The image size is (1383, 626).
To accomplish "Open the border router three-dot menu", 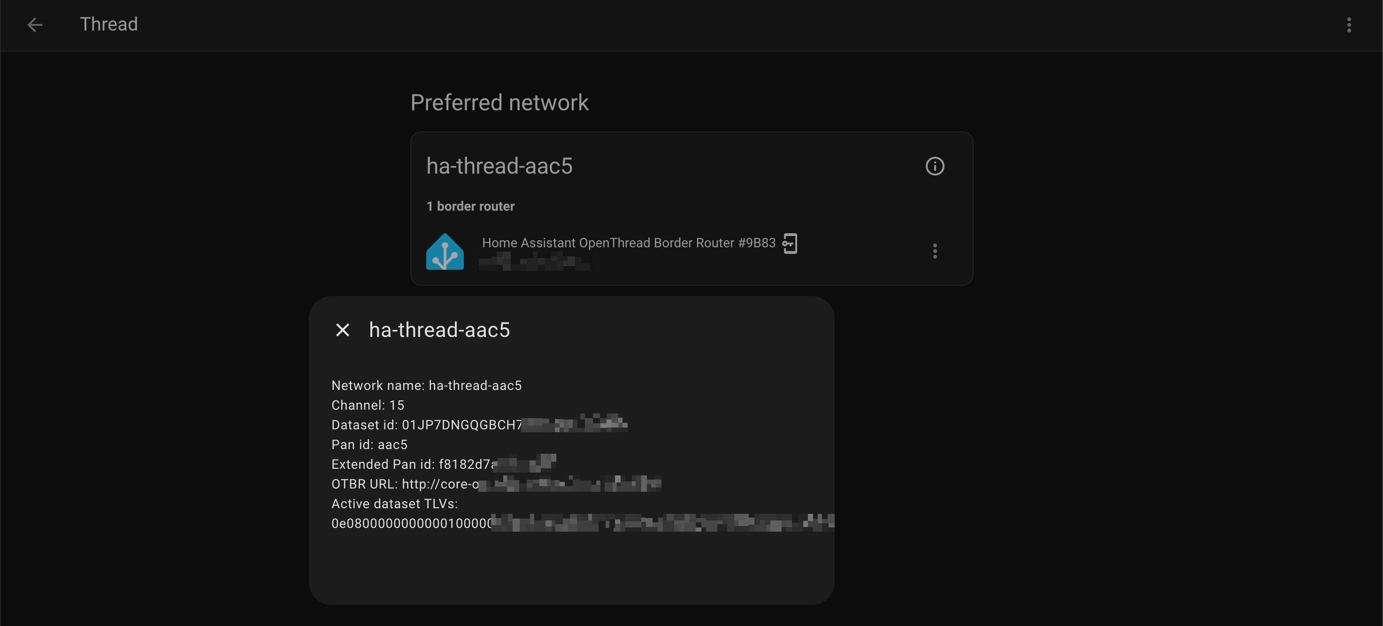I will pyautogui.click(x=934, y=251).
